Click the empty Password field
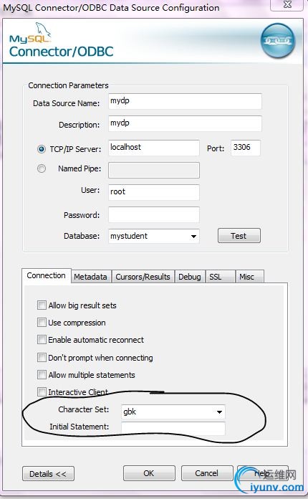This screenshot has width=308, height=499. (154, 215)
